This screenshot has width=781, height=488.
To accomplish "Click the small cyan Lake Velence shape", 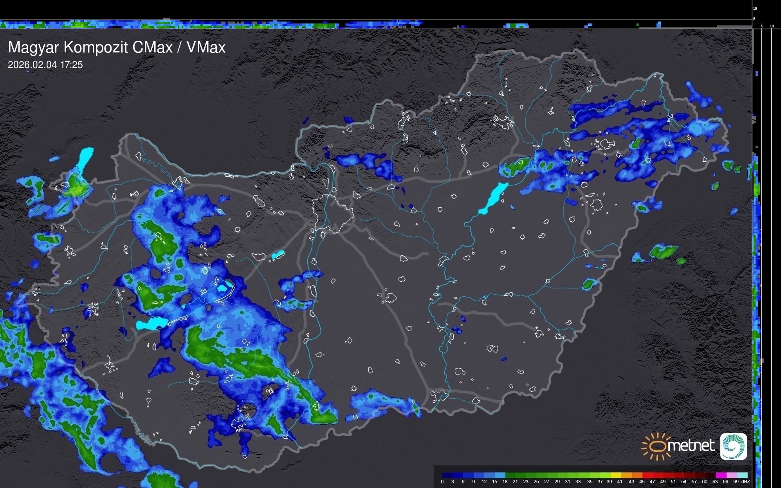I will pyautogui.click(x=278, y=255).
